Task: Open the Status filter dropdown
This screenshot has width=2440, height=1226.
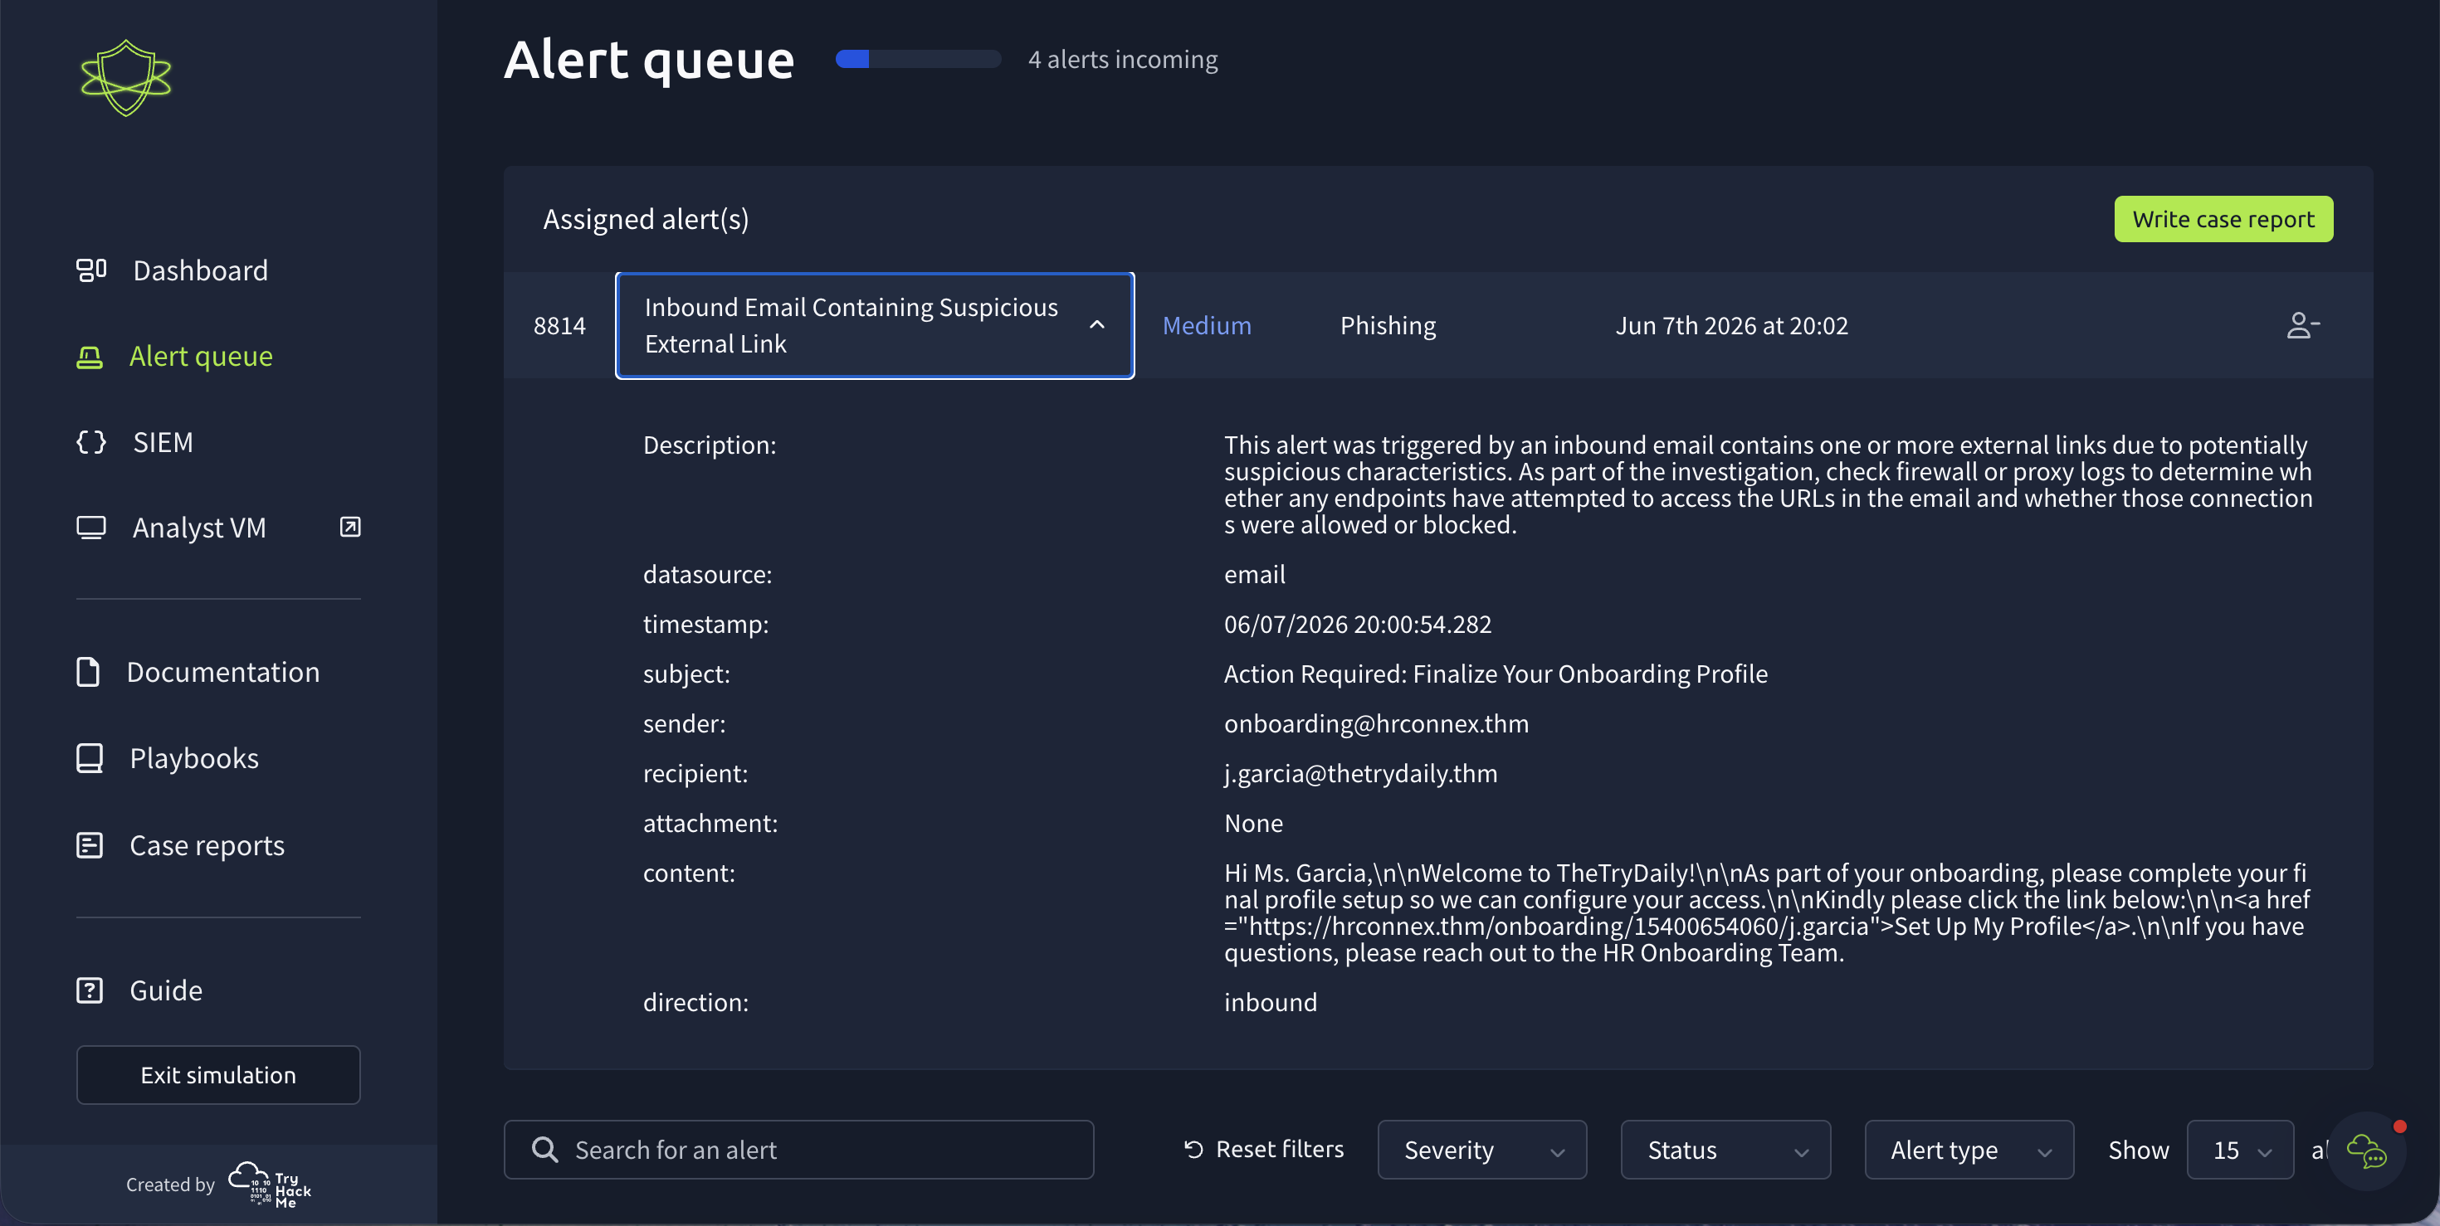Action: click(1725, 1150)
